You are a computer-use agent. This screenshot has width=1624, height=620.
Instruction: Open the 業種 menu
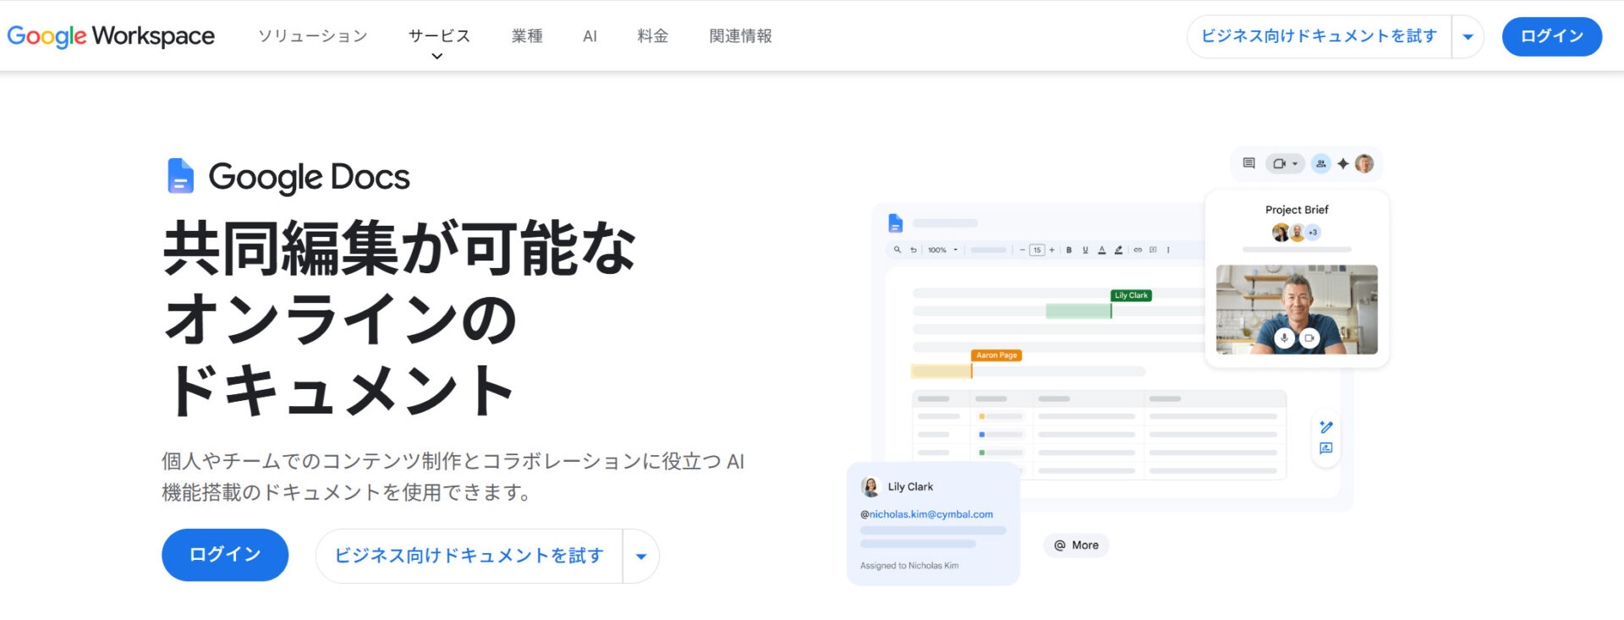[527, 36]
